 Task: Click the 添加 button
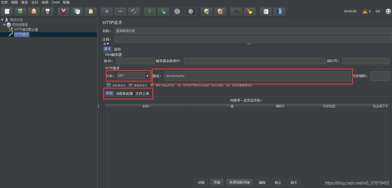pyautogui.click(x=217, y=183)
